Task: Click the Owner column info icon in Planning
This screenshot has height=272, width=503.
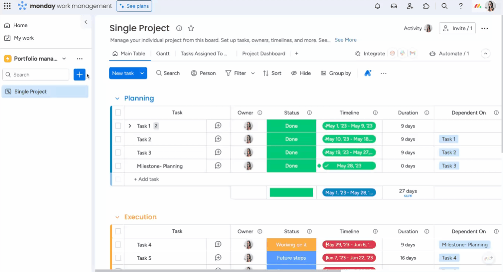Action: (x=260, y=113)
